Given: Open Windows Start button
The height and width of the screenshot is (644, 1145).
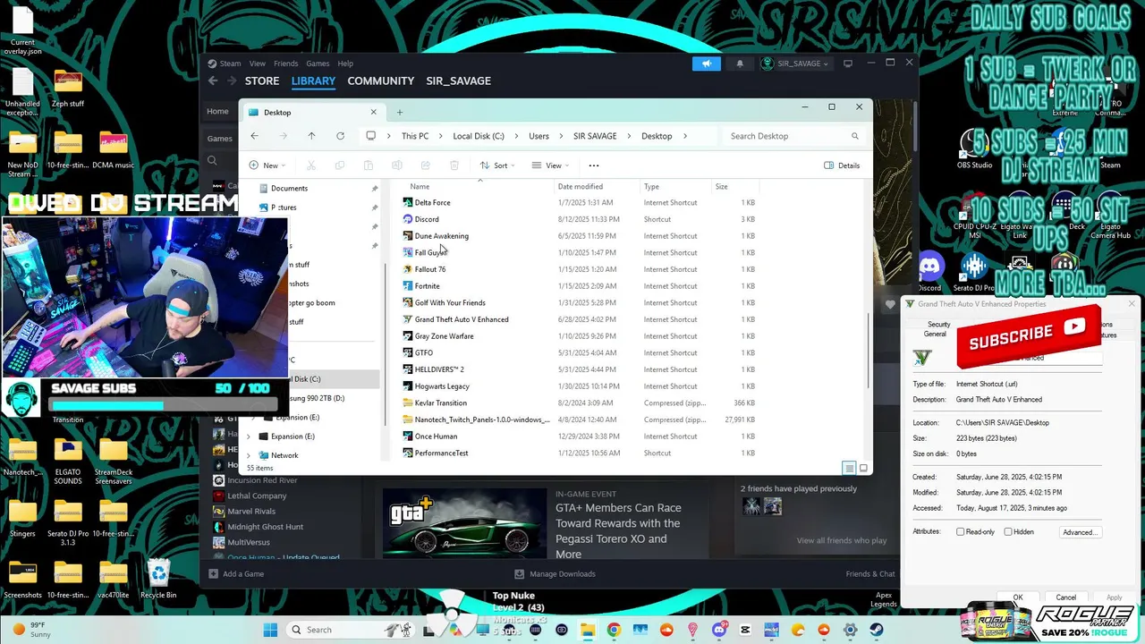Looking at the screenshot, I should (270, 630).
